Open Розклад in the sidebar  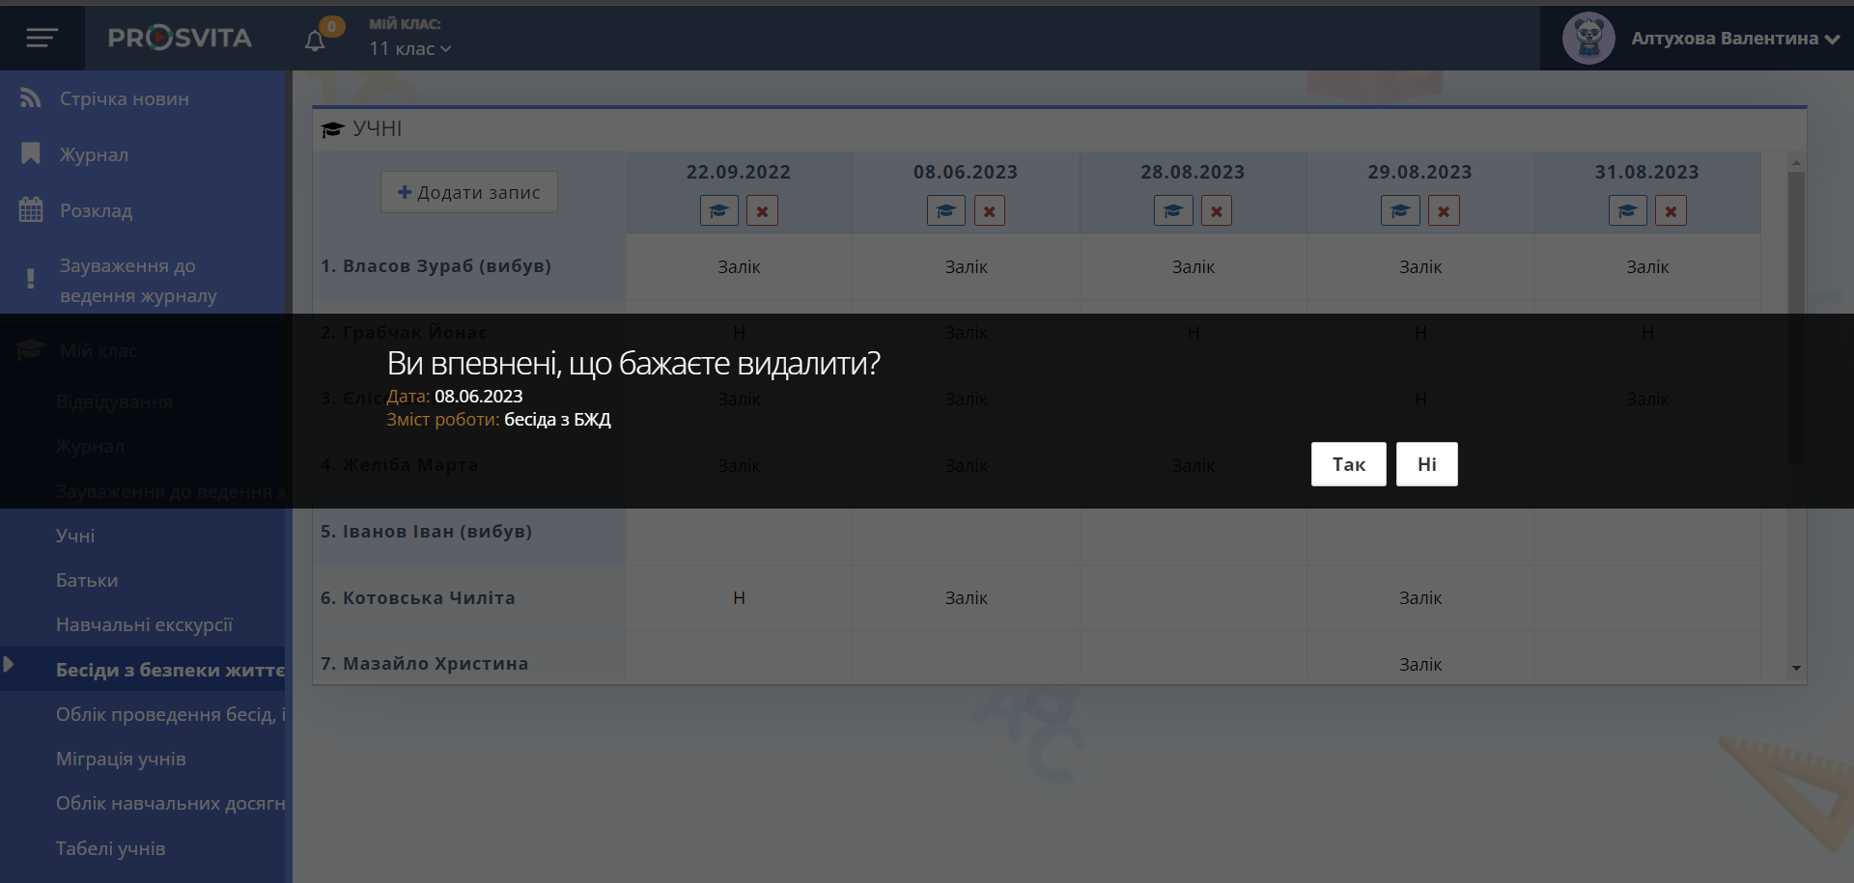(x=96, y=210)
